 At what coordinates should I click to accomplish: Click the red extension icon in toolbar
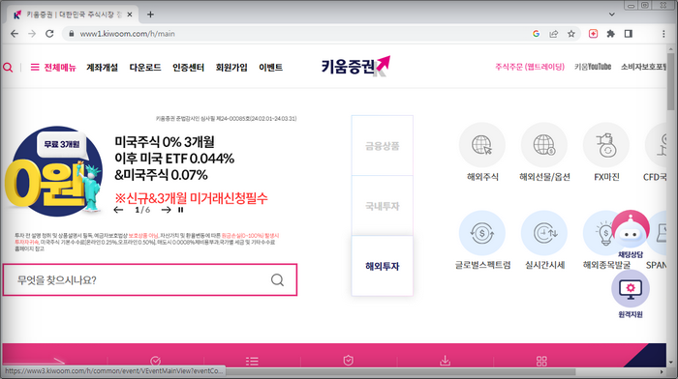click(593, 34)
